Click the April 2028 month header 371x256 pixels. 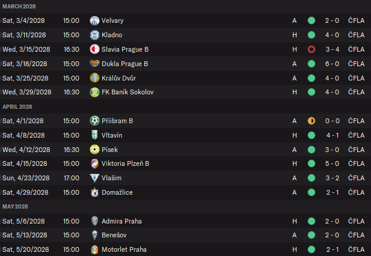[x=17, y=106]
